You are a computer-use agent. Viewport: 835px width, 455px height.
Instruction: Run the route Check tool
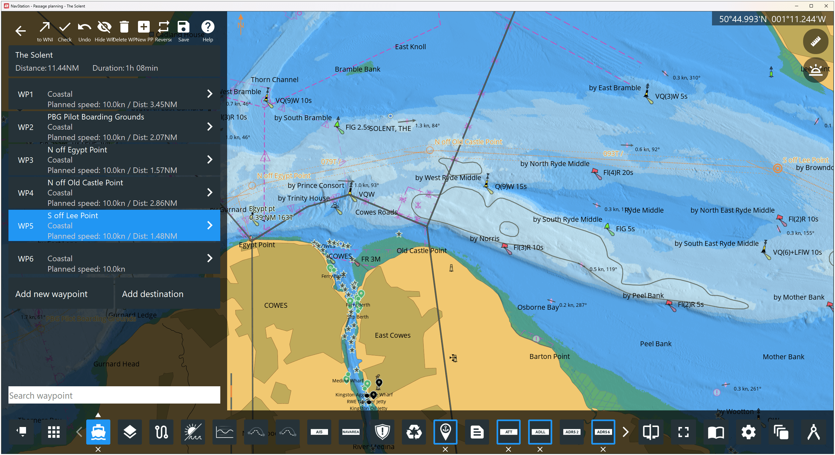pyautogui.click(x=65, y=27)
